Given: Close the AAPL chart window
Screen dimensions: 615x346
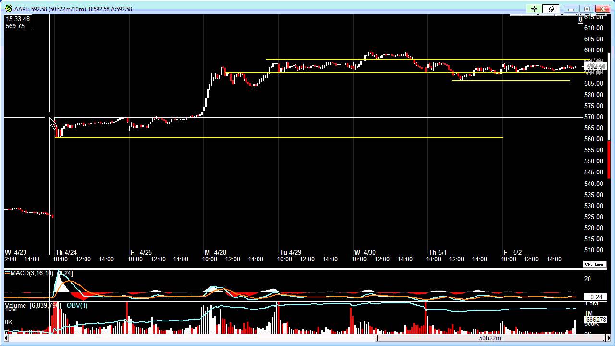Looking at the screenshot, I should 603,9.
